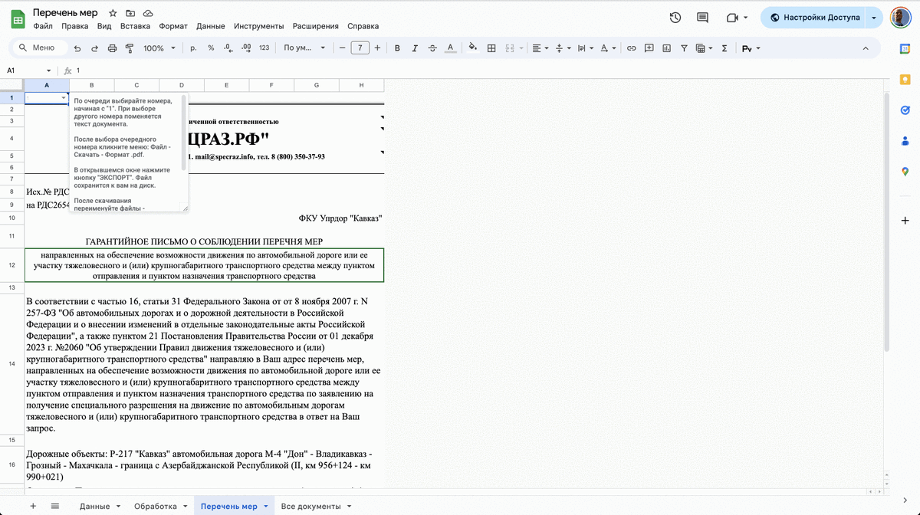Insert a link
The height and width of the screenshot is (515, 920).
click(x=632, y=48)
